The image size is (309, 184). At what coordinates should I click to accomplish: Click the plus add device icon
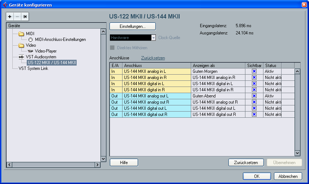pyautogui.click(x=10, y=17)
